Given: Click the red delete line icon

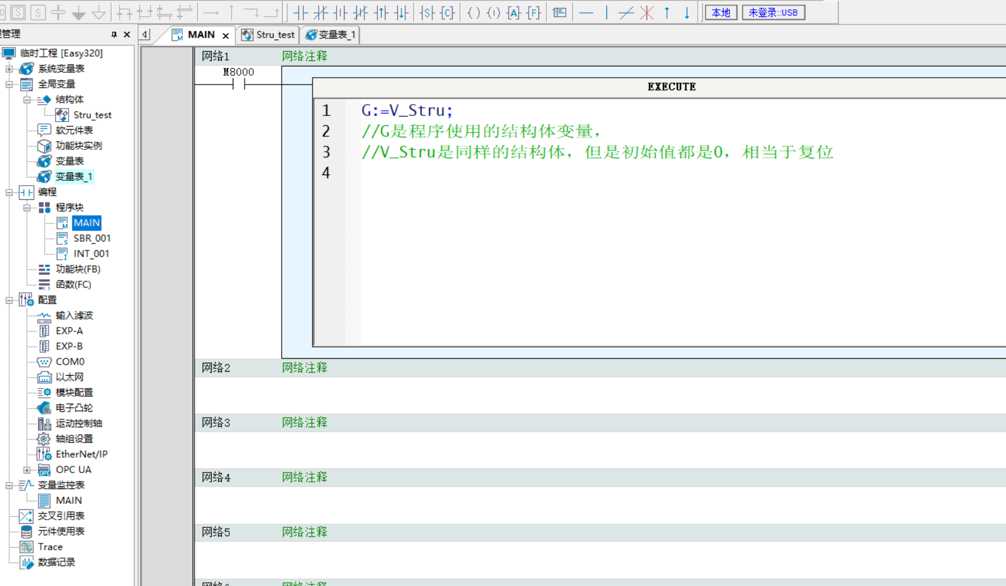Looking at the screenshot, I should pos(647,12).
